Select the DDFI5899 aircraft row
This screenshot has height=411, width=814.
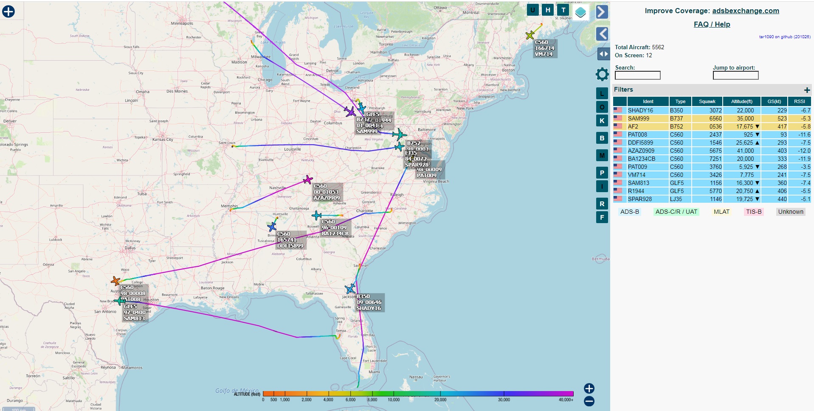coord(712,143)
